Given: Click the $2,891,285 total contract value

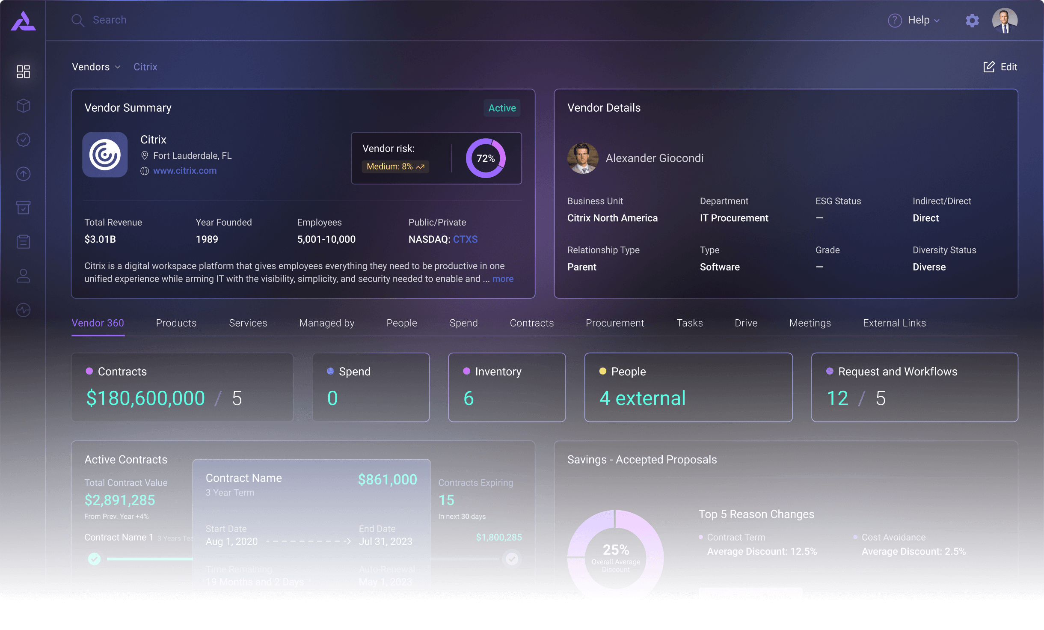Looking at the screenshot, I should 120,500.
